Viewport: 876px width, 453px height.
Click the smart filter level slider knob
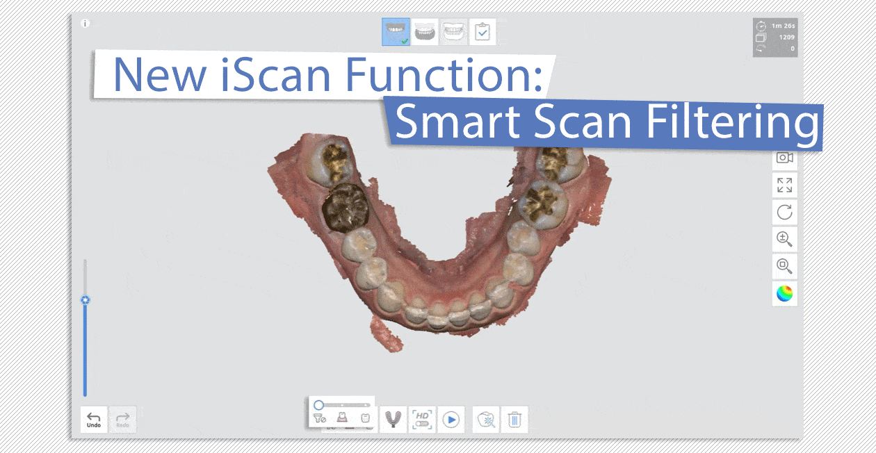tap(318, 404)
